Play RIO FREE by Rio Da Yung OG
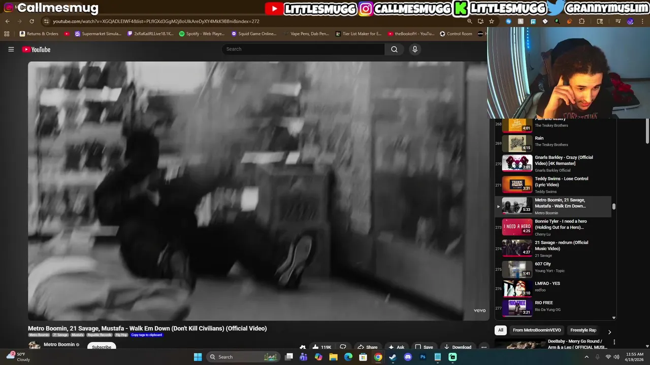This screenshot has width=650, height=365. (x=554, y=307)
